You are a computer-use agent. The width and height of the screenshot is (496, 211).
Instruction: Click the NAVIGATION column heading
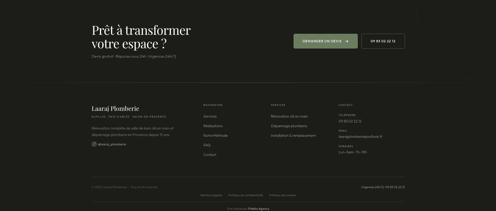point(213,105)
